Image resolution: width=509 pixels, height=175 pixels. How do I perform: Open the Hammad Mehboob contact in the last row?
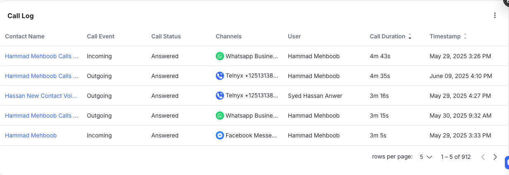click(x=31, y=135)
